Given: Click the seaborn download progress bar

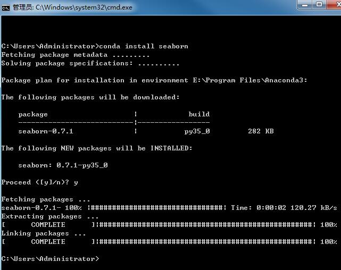Looking at the screenshot, I should (x=157, y=208).
